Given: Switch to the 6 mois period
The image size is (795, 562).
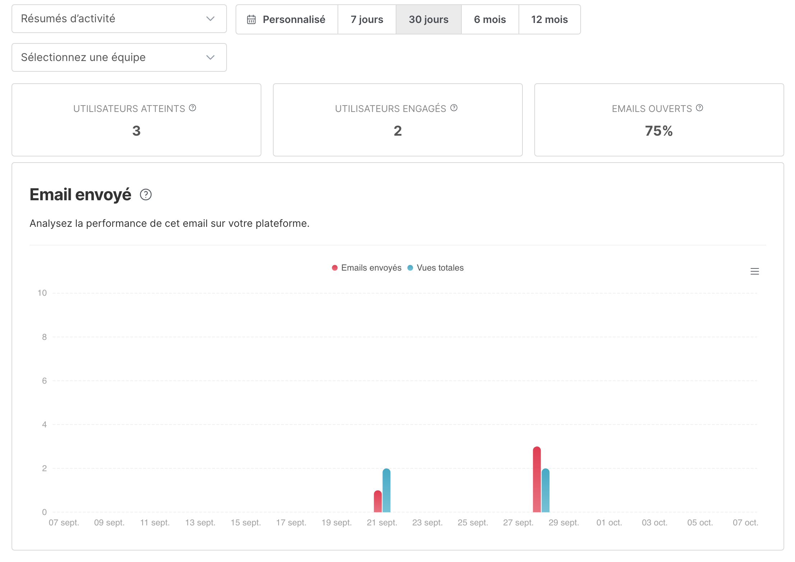Looking at the screenshot, I should [490, 19].
